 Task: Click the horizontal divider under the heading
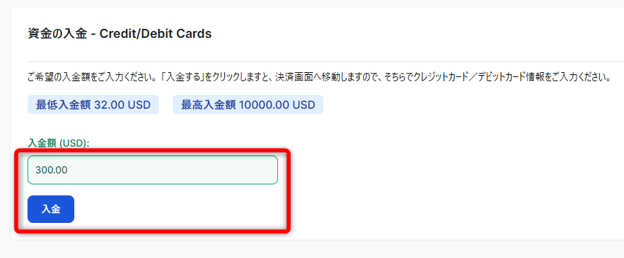click(325, 62)
